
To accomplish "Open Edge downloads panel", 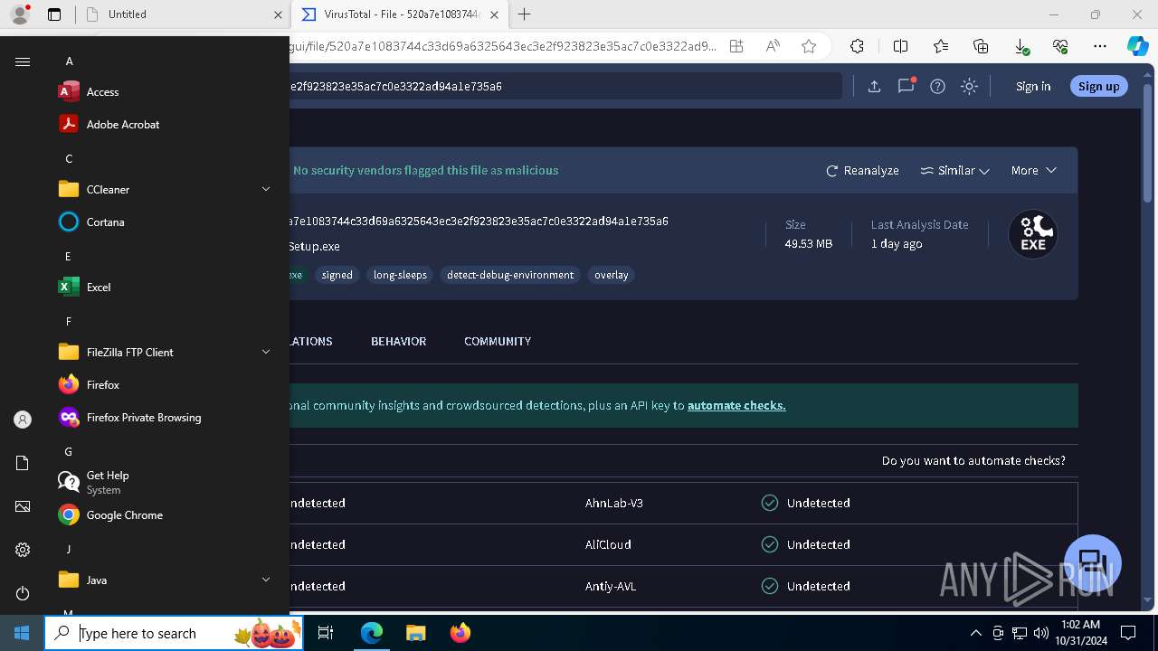I will 1020,46.
